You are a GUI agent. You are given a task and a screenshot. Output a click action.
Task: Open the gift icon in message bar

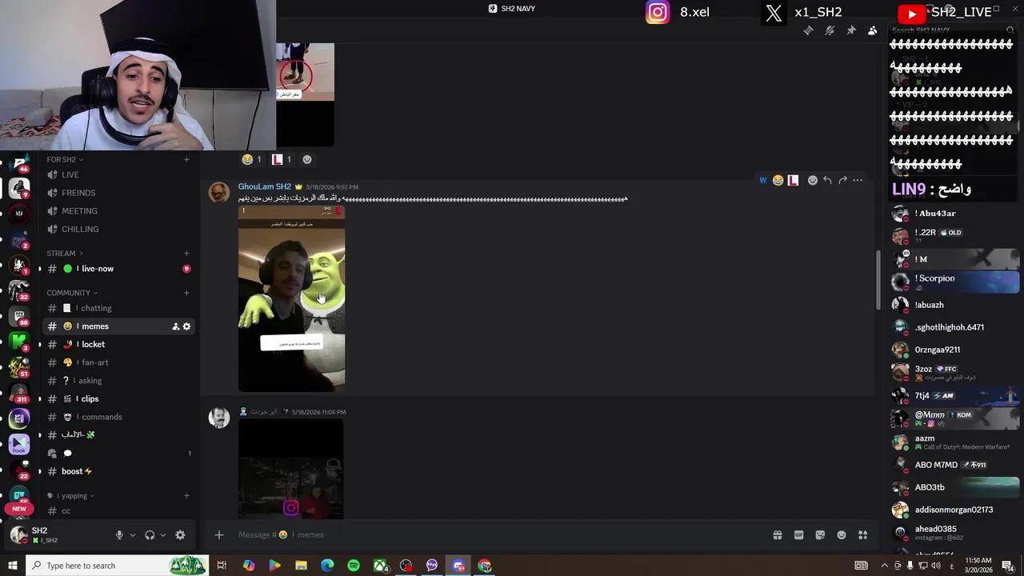coord(777,535)
